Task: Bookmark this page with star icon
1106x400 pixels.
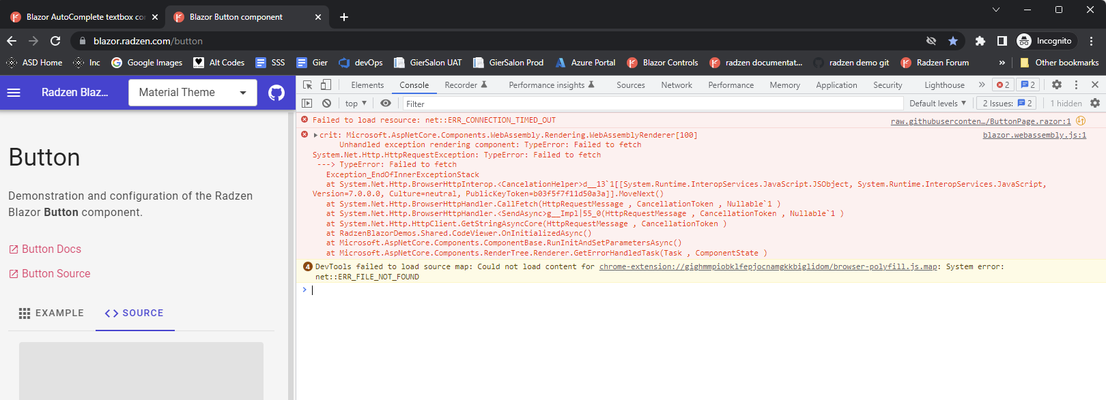Action: [953, 41]
